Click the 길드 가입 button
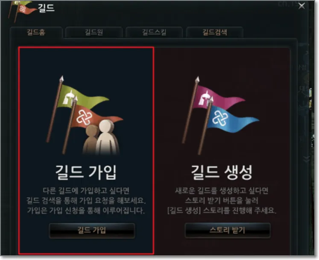Screen dimensions: 319x260 click(92, 230)
